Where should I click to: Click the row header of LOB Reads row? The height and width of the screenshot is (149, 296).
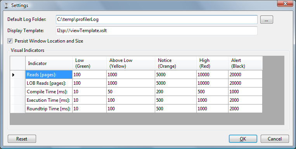click(17, 83)
